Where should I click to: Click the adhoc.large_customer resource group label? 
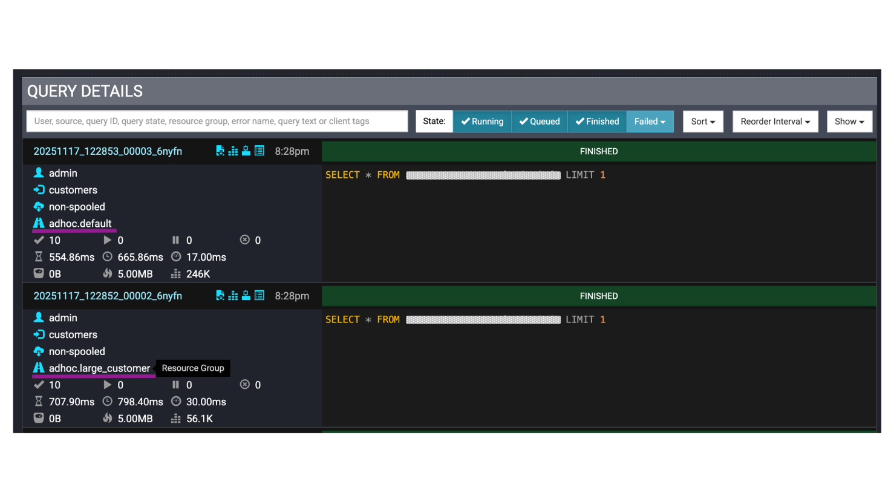[99, 368]
